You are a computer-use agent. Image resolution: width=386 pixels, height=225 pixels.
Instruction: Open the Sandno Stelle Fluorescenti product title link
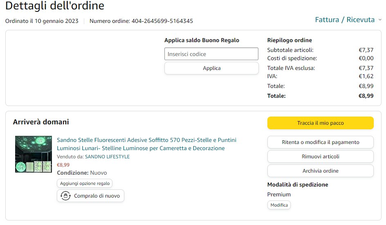[146, 144]
